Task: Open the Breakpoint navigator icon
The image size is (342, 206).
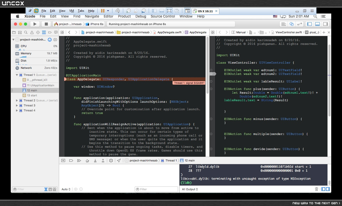Action: [x=50, y=32]
